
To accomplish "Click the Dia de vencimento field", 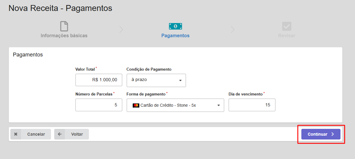I will 252,105.
